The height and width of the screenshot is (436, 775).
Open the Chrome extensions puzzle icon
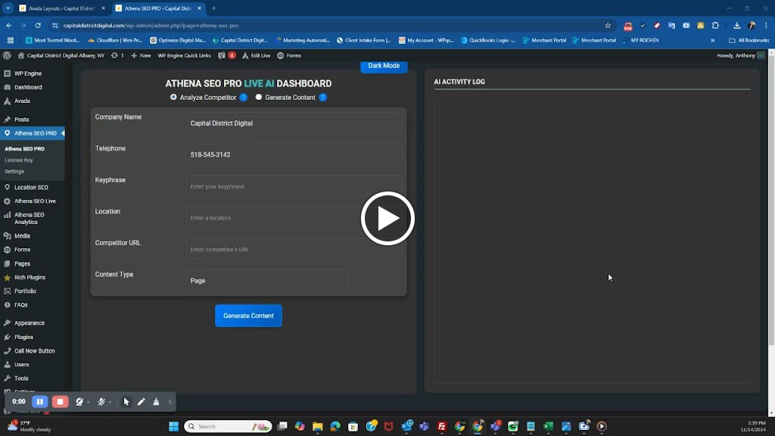click(715, 25)
